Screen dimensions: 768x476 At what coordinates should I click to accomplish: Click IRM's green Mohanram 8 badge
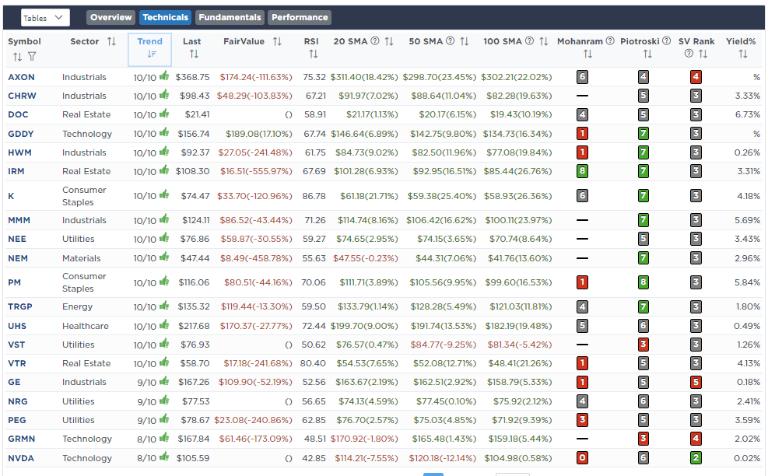click(582, 171)
